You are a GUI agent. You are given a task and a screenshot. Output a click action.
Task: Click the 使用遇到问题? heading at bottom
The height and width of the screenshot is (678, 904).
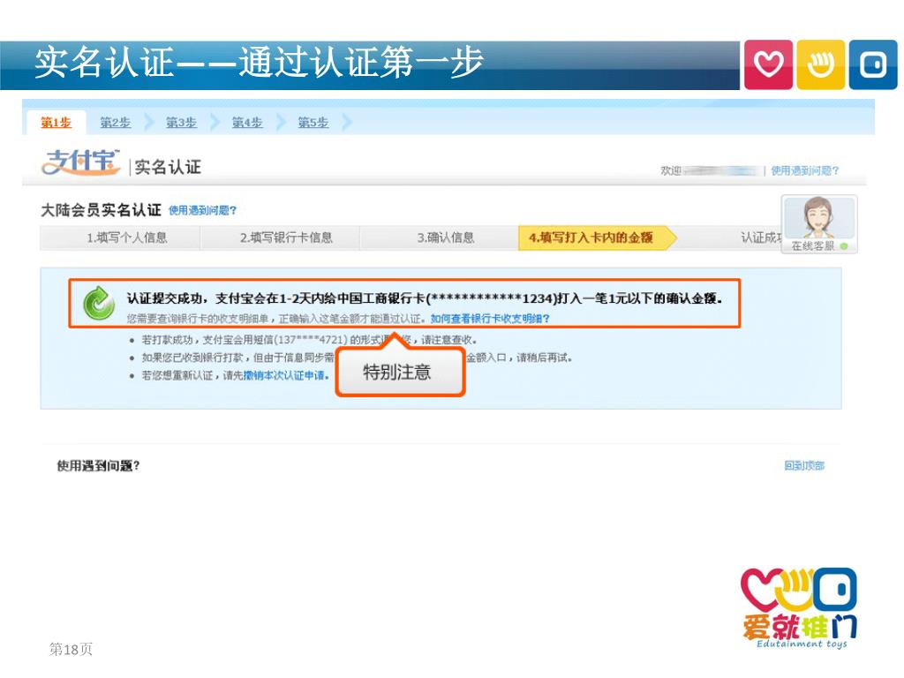click(98, 466)
